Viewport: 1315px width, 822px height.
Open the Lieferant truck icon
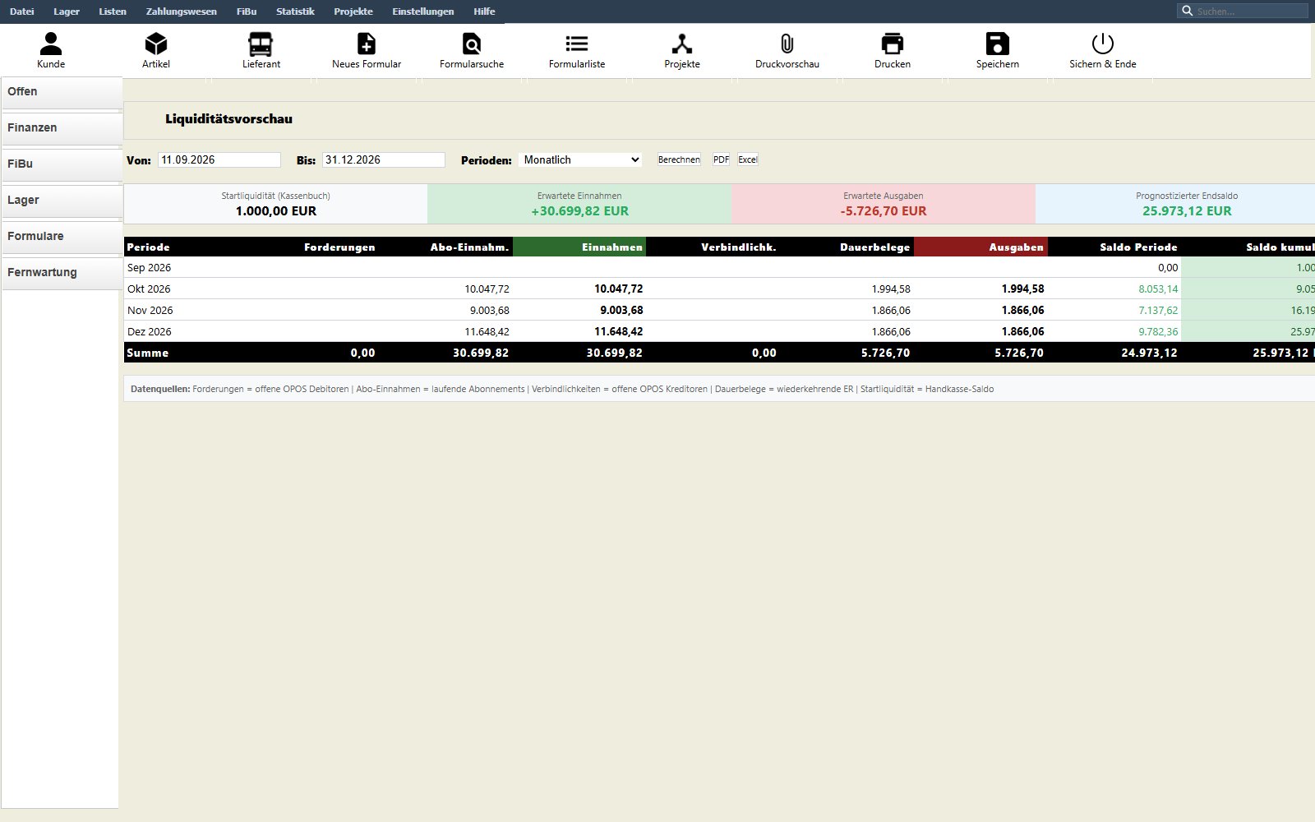[261, 44]
